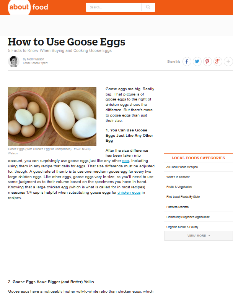The height and width of the screenshot is (293, 233).
Task: Open Community Supported Agriculture category
Action: point(188,217)
